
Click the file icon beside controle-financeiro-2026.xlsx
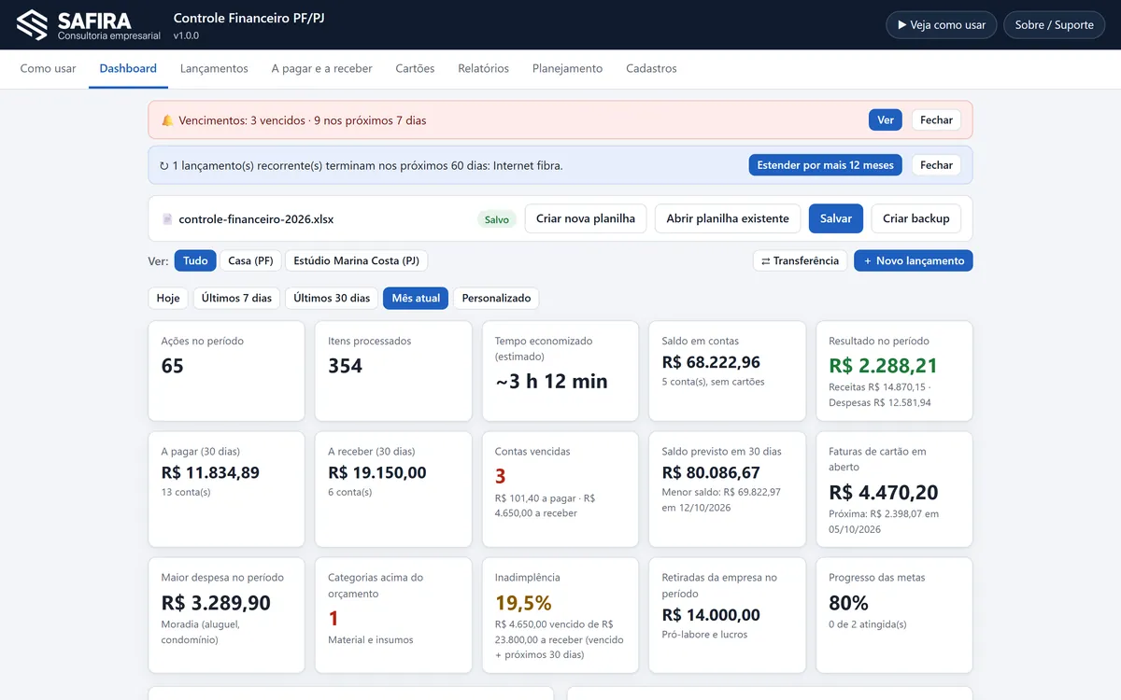click(x=167, y=219)
